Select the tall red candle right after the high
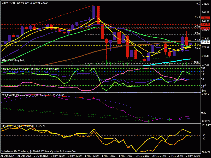This screenshot has height=158, width=211. coord(98,15)
